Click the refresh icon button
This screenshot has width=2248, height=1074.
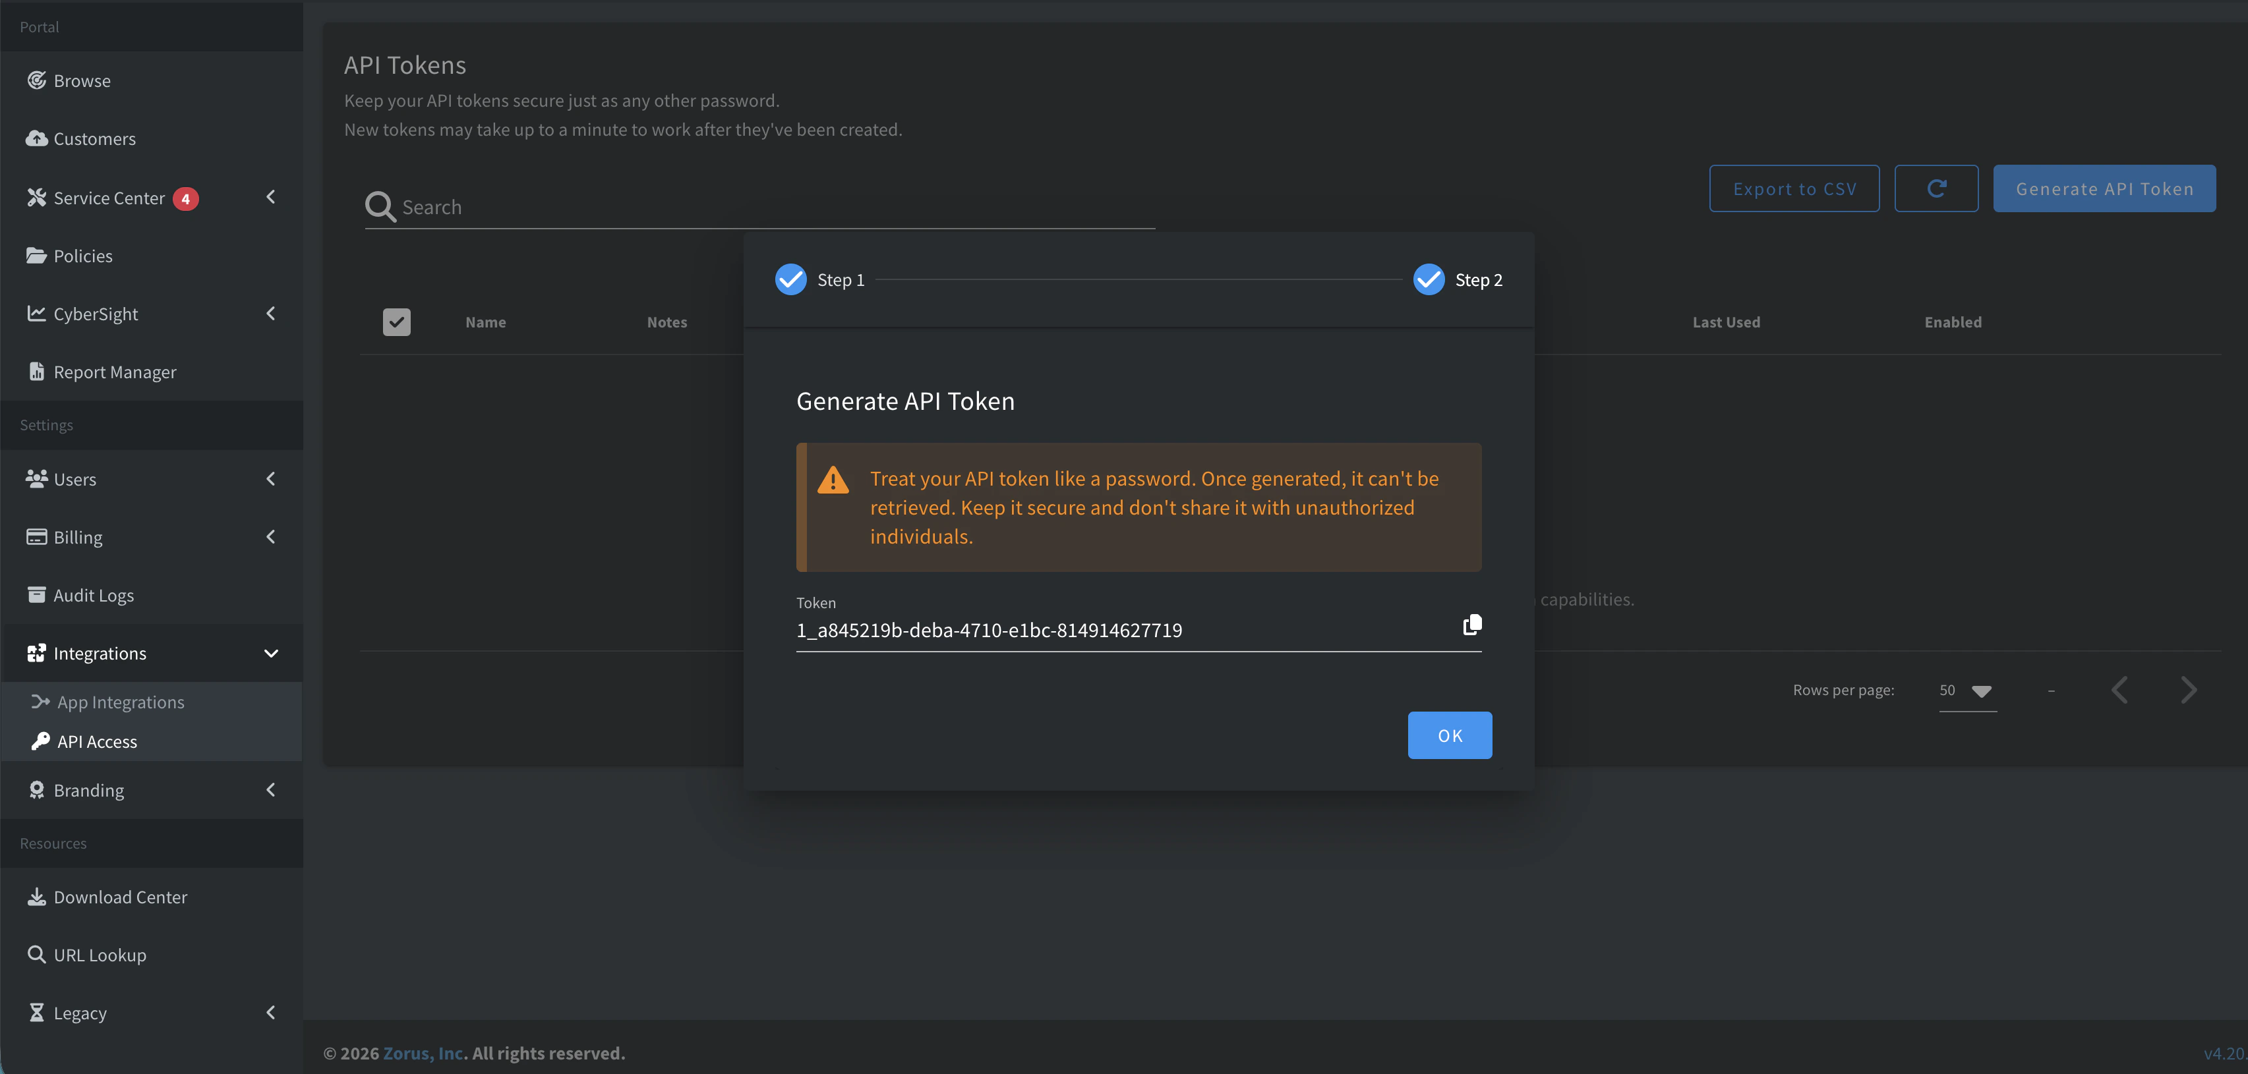point(1936,188)
